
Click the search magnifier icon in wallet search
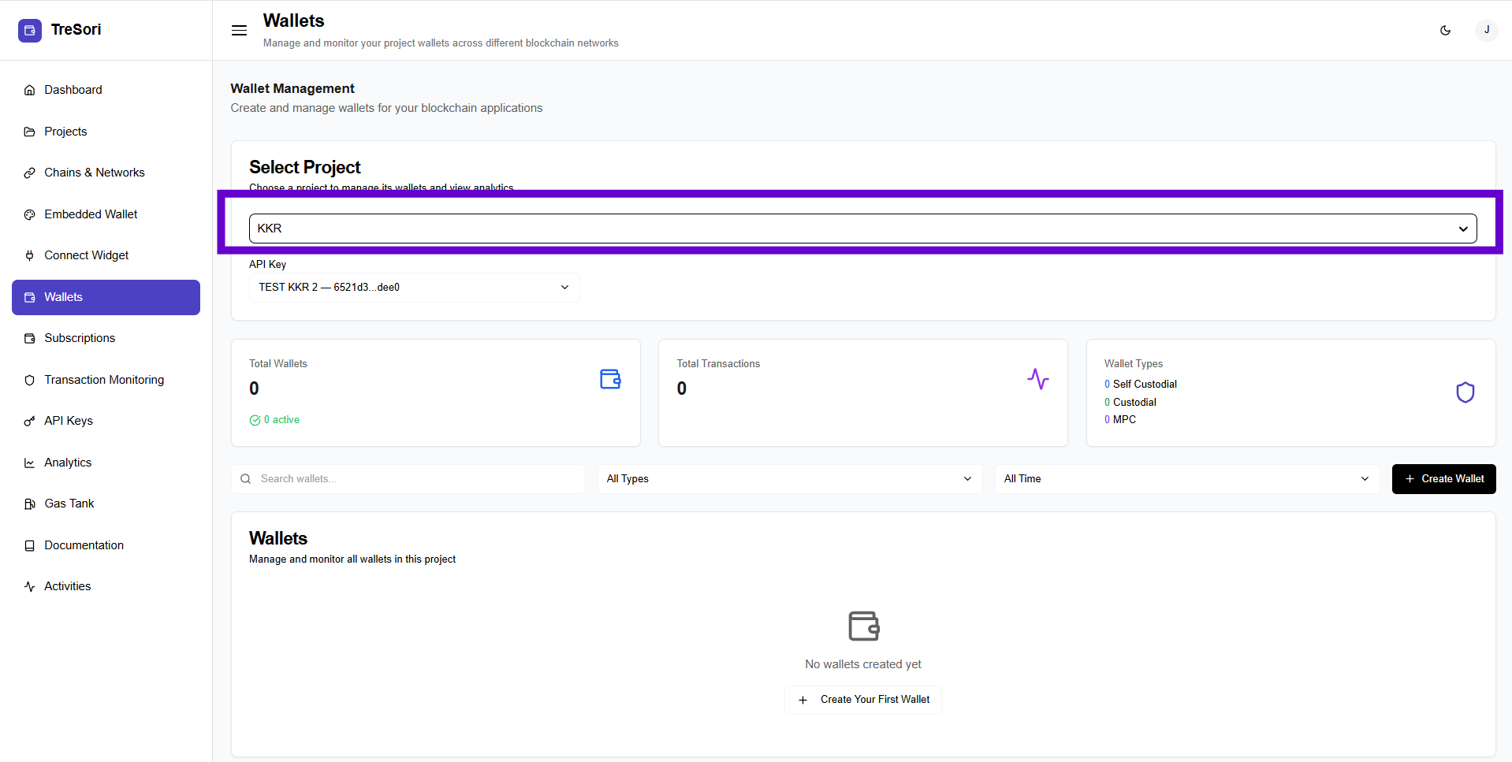click(x=246, y=479)
